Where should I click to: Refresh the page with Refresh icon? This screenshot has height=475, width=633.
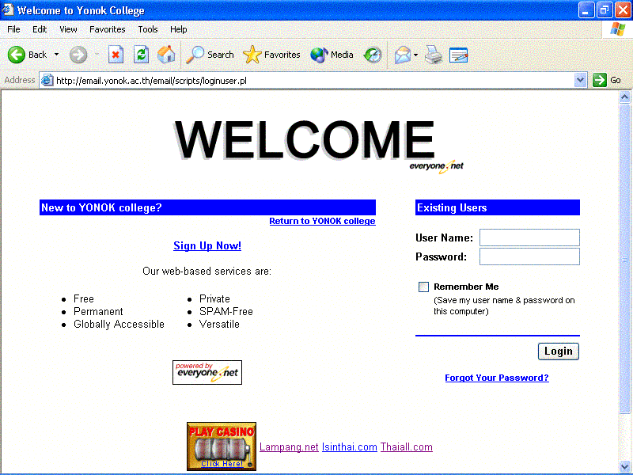tap(141, 55)
